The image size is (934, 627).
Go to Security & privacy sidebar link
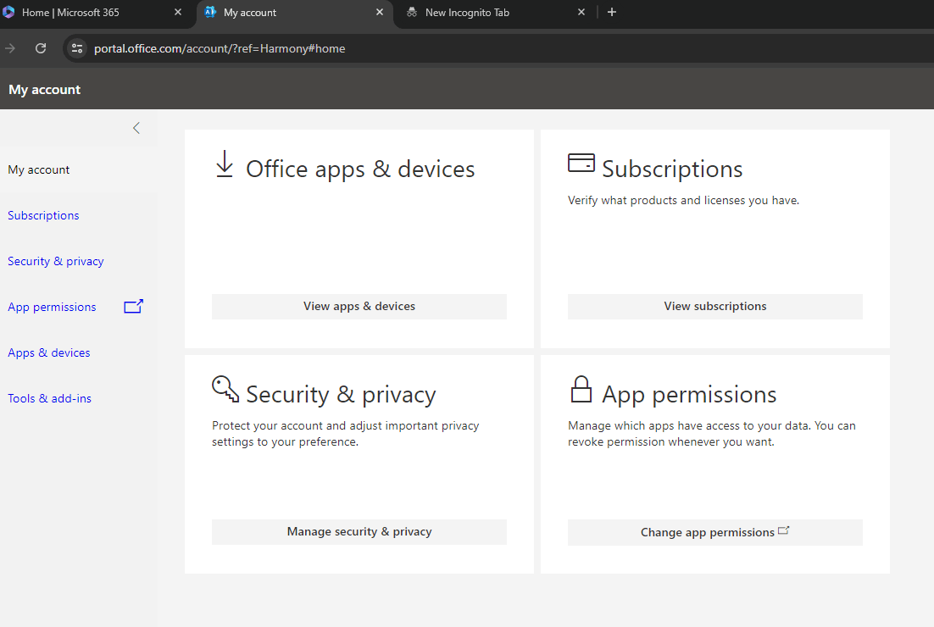[56, 262]
